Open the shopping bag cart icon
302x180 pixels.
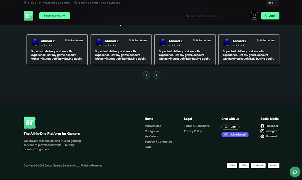[x=255, y=16]
